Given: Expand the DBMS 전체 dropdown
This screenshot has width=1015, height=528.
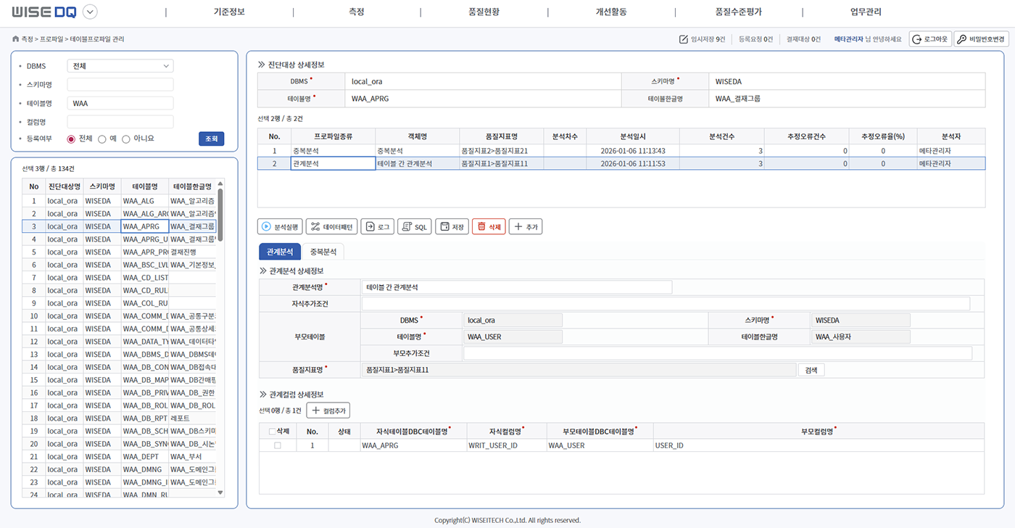Looking at the screenshot, I should [120, 66].
